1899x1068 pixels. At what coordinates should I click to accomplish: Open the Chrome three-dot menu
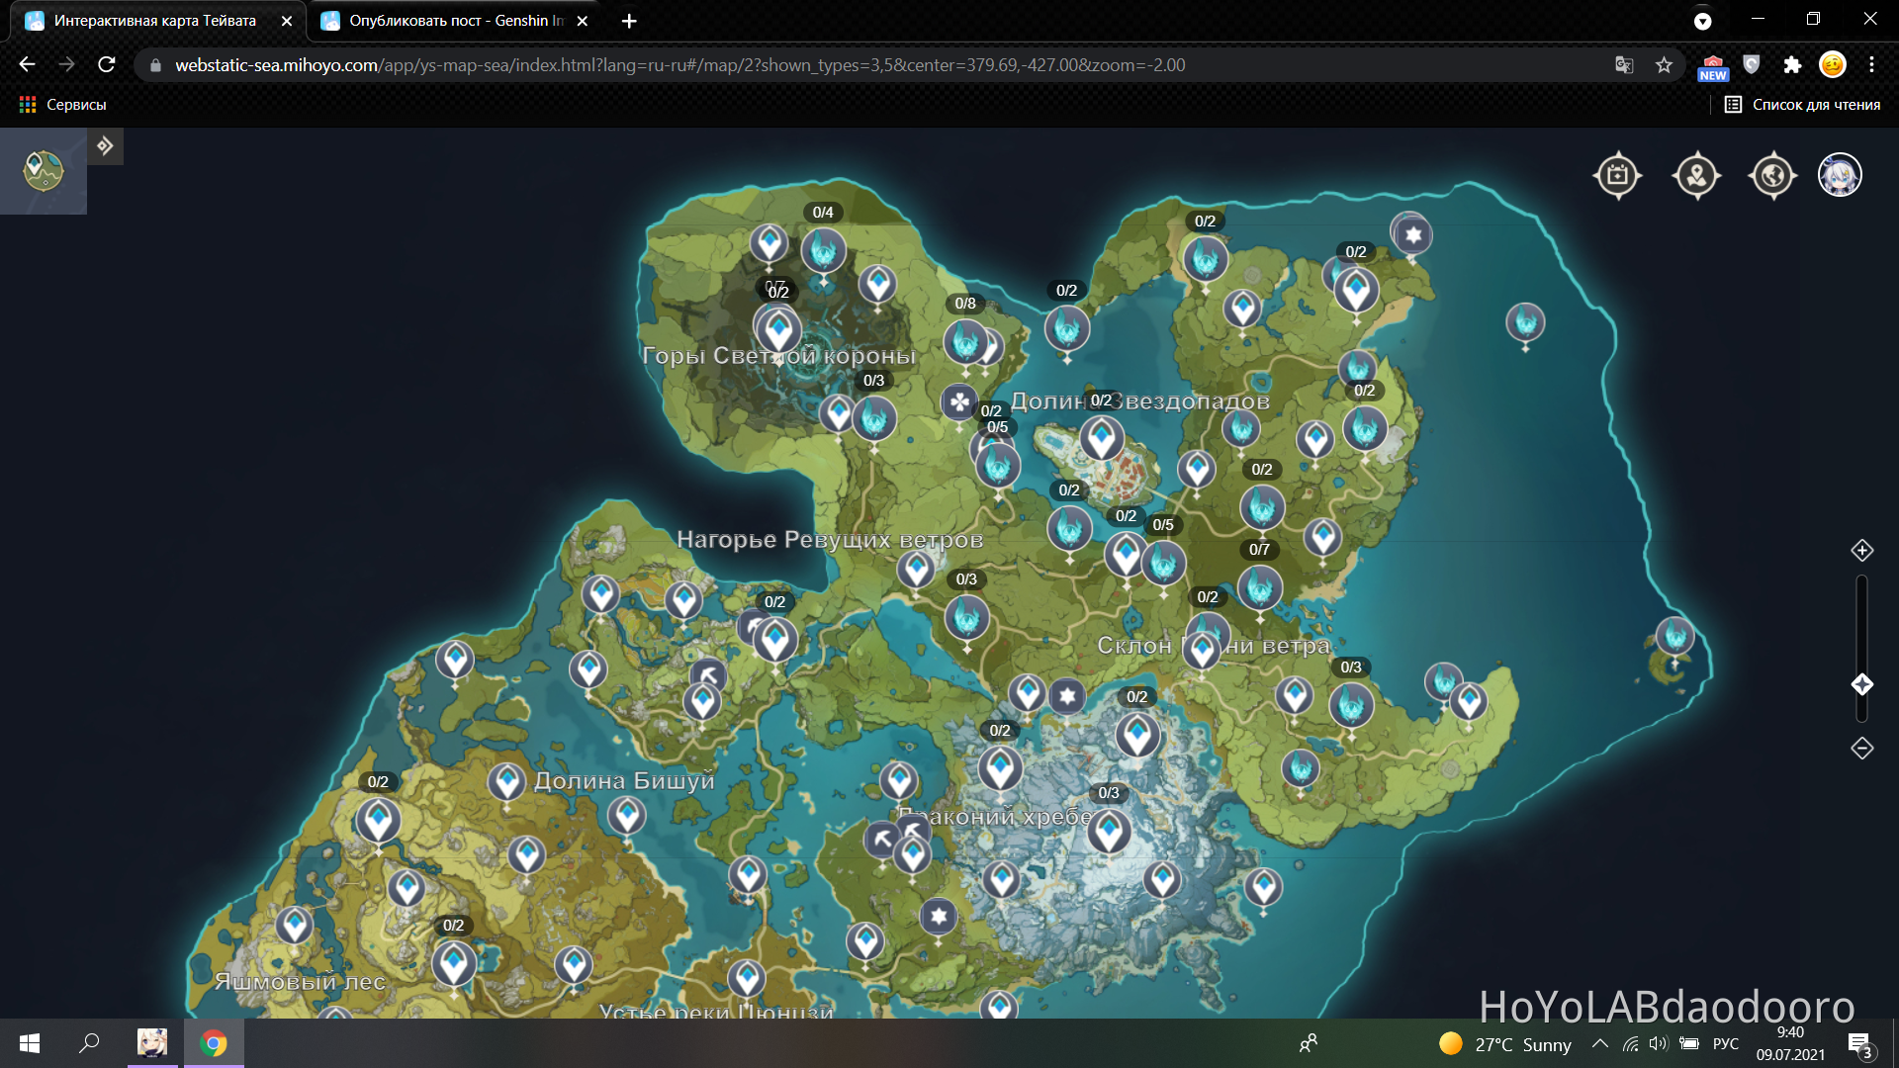click(1871, 65)
